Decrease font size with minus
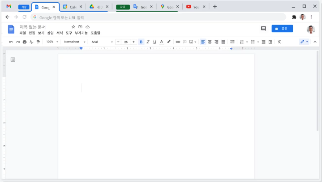 click(x=118, y=42)
